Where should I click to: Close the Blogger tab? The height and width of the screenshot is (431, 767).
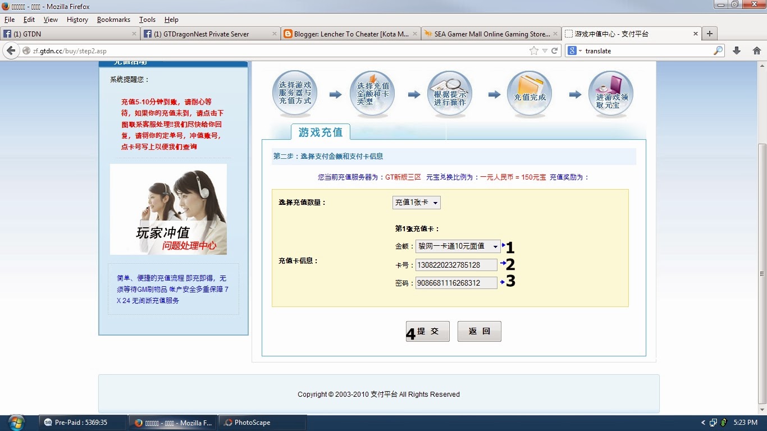point(415,34)
